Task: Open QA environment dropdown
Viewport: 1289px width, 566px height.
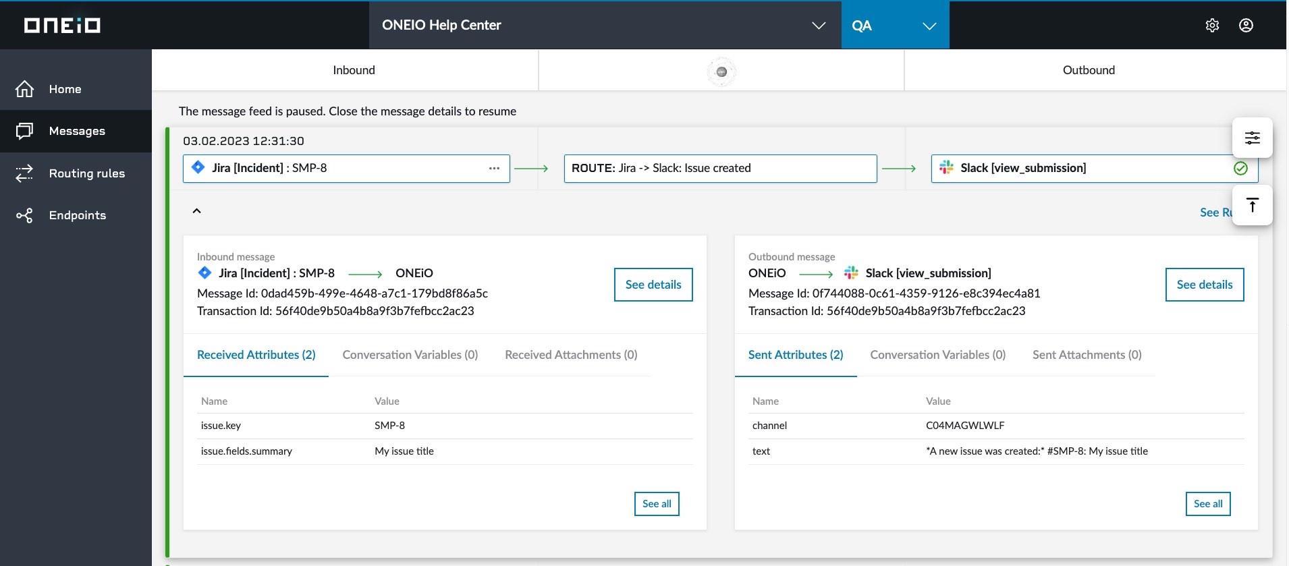Action: point(895,26)
